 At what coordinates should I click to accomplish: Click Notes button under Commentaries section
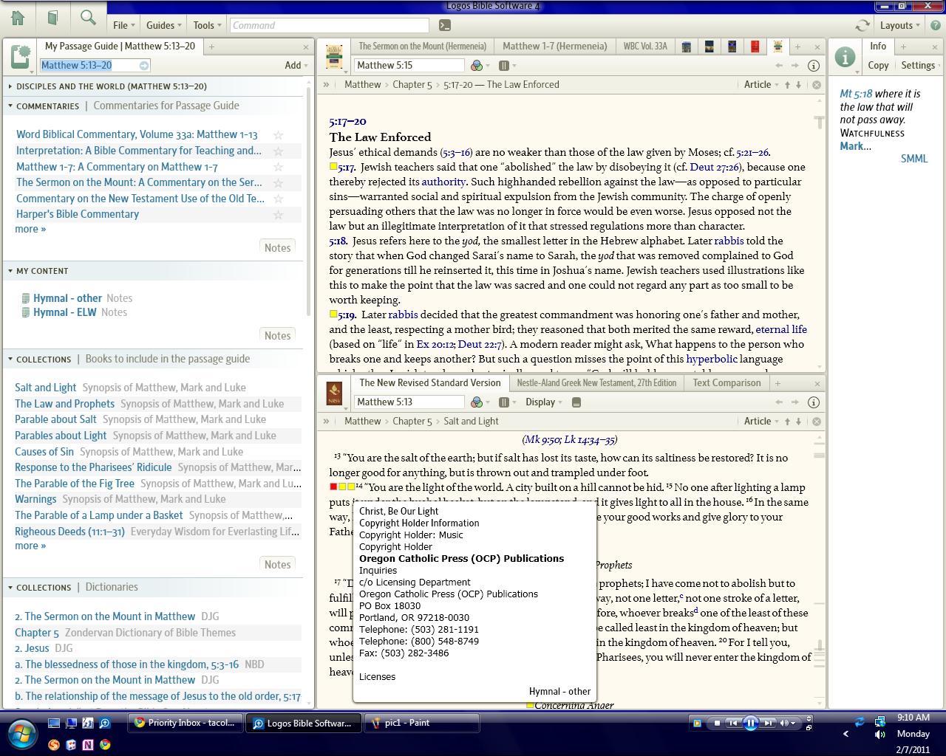coord(277,248)
